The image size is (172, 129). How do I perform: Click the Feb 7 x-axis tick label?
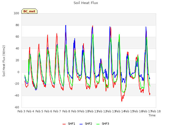57,111
